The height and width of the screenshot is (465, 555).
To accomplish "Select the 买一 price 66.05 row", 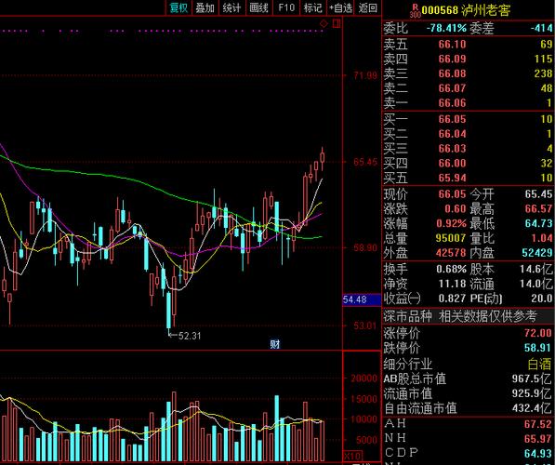I will 468,119.
